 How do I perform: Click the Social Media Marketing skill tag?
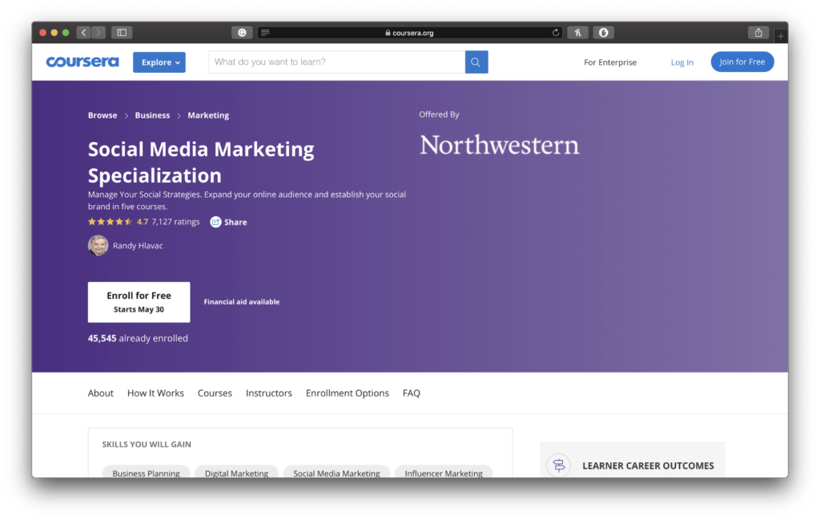(336, 473)
